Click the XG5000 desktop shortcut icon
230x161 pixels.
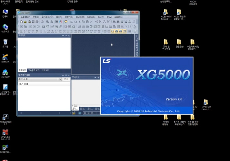tap(5, 72)
